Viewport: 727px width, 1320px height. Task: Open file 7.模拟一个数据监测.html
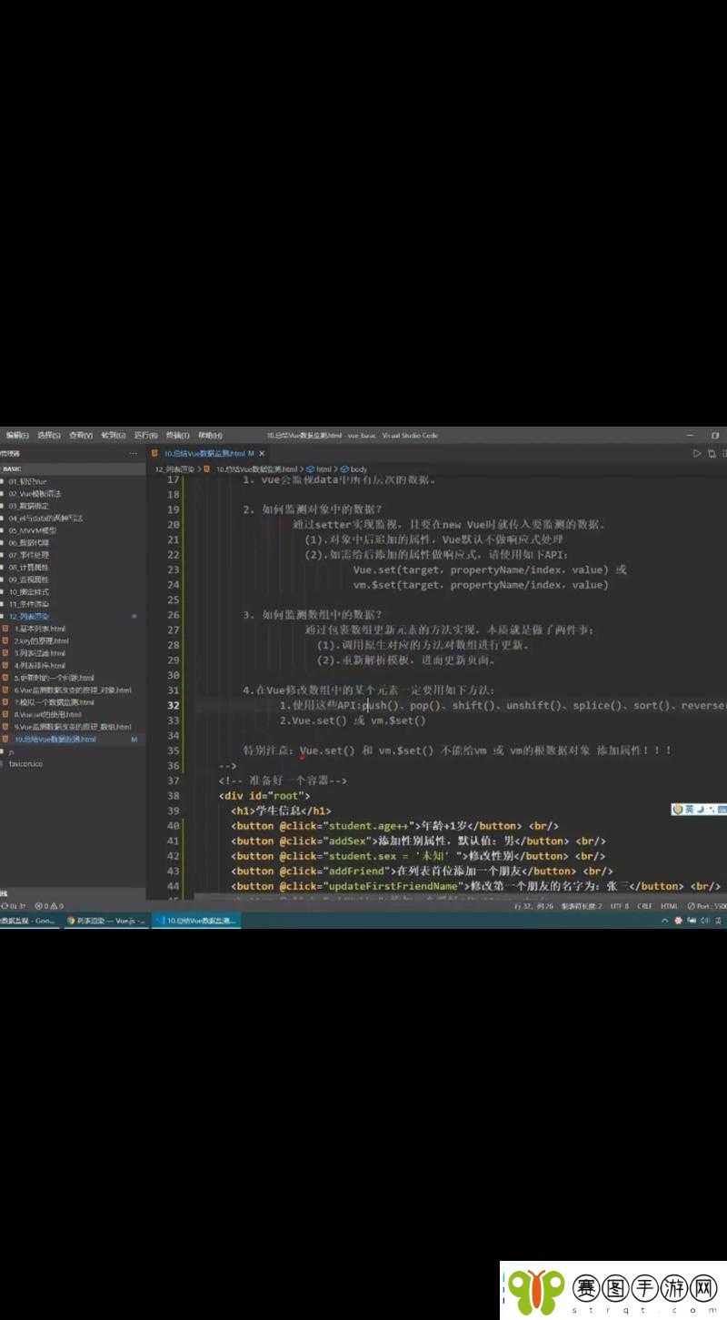pyautogui.click(x=55, y=702)
